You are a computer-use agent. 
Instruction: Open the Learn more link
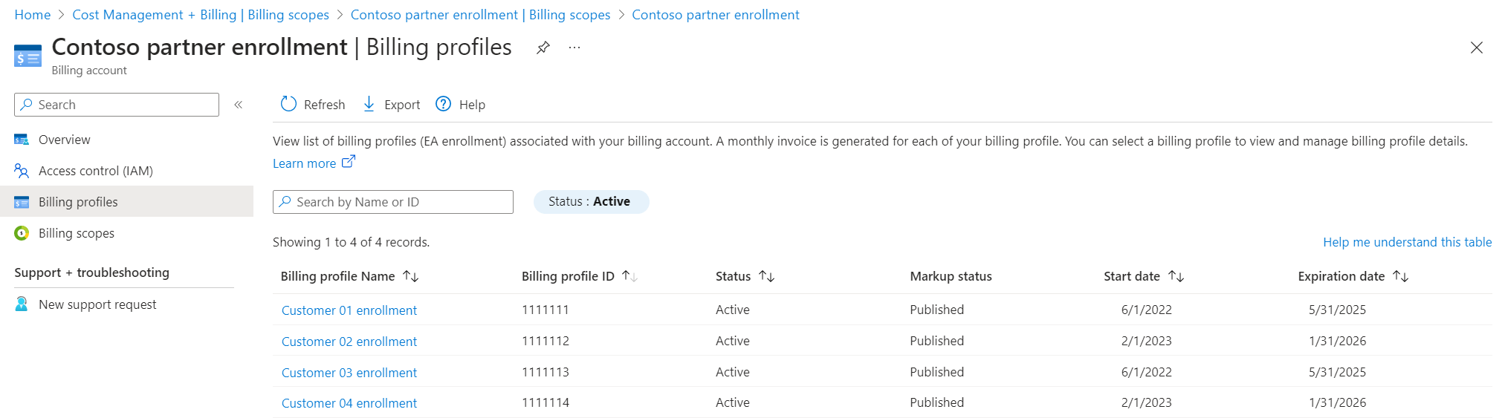pos(304,163)
